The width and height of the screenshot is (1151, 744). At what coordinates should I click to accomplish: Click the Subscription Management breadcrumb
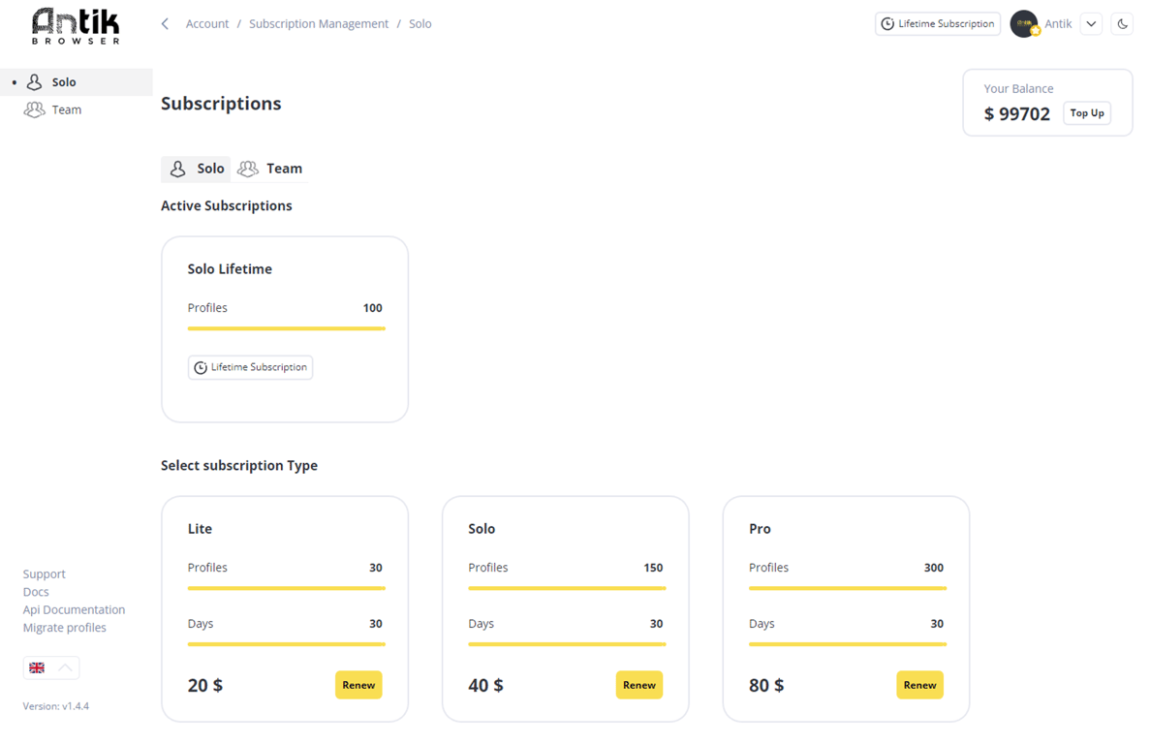click(x=319, y=24)
